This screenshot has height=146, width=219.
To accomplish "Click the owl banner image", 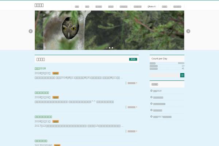I will (109, 30).
